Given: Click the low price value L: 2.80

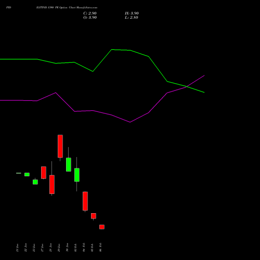Looking at the screenshot, I should [x=132, y=18].
